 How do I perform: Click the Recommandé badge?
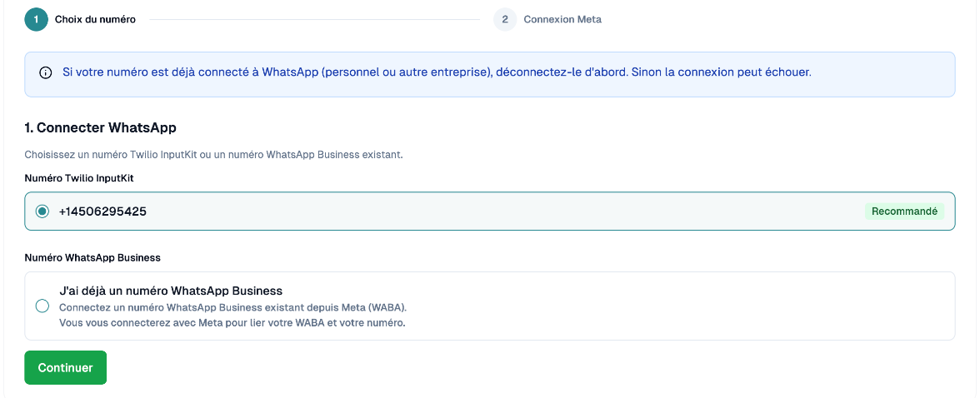point(904,211)
